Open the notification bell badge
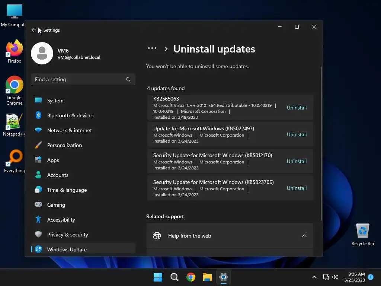Screen dimensions: 381x286 pyautogui.click(x=371, y=277)
